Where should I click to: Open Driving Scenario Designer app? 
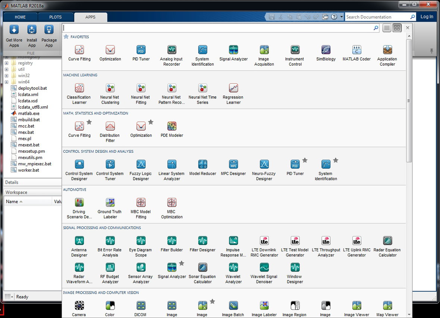pos(79,208)
